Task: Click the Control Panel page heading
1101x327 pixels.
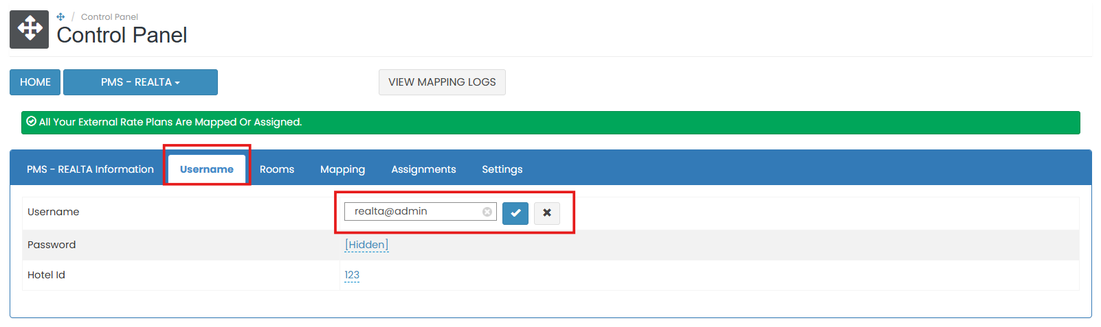Action: tap(122, 35)
